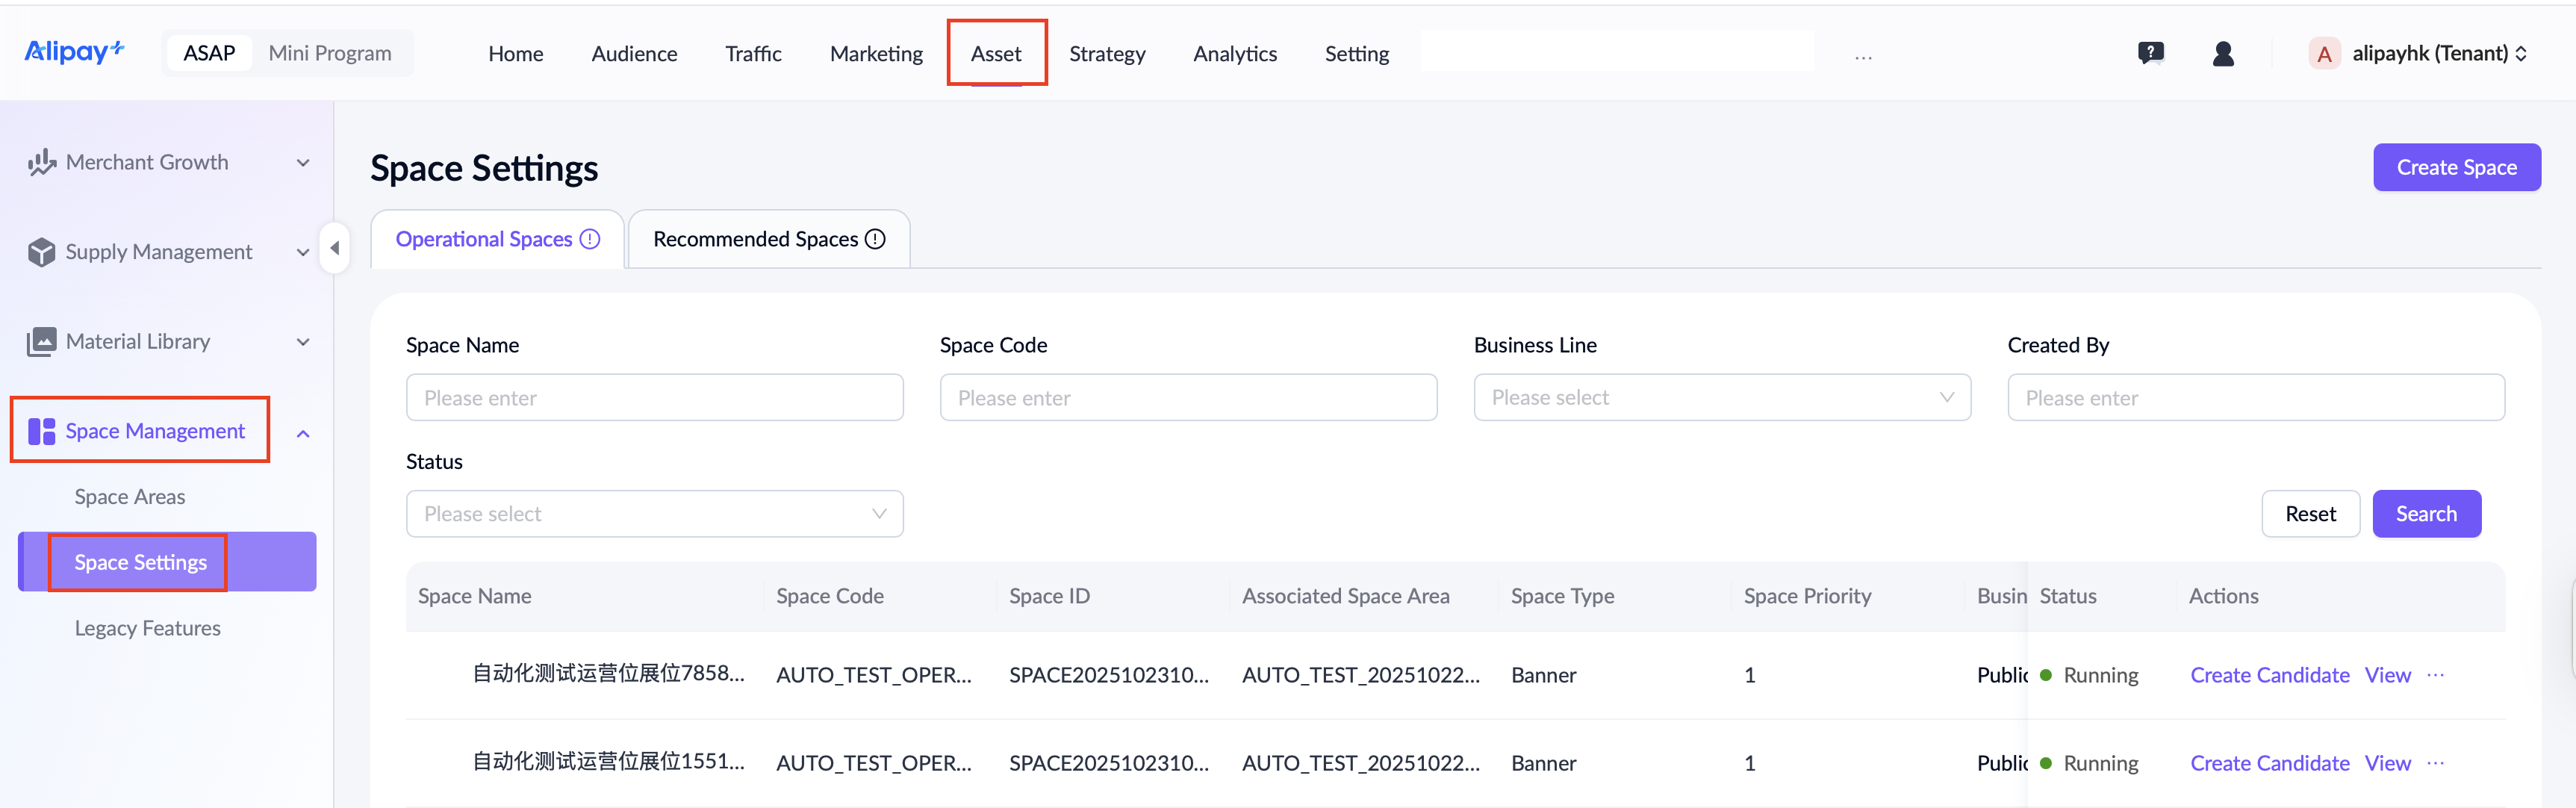Select the ASAP toggle option
Image resolution: width=2576 pixels, height=808 pixels.
(209, 53)
